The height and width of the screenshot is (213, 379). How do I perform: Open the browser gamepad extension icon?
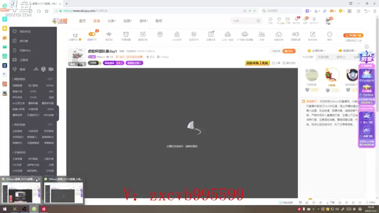[x=332, y=11]
